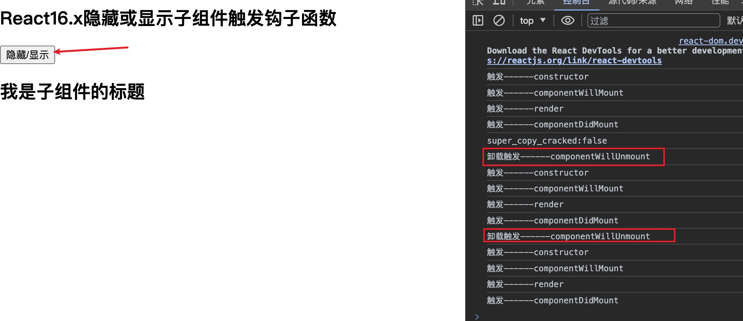Click the 我是子组件的标题 heading
This screenshot has height=321, width=743.
click(x=72, y=92)
